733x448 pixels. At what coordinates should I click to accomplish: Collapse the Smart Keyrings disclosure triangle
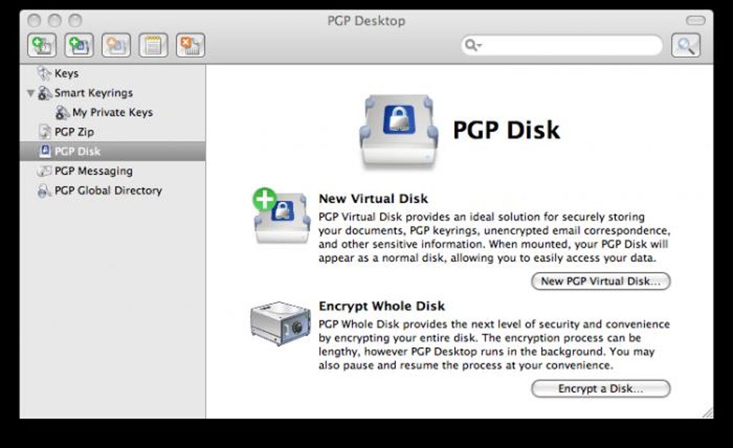30,93
